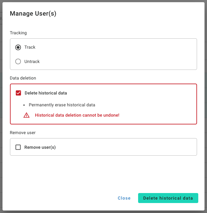The width and height of the screenshot is (207, 213).
Task: Click the bold Delete historical data label
Action: coord(46,93)
